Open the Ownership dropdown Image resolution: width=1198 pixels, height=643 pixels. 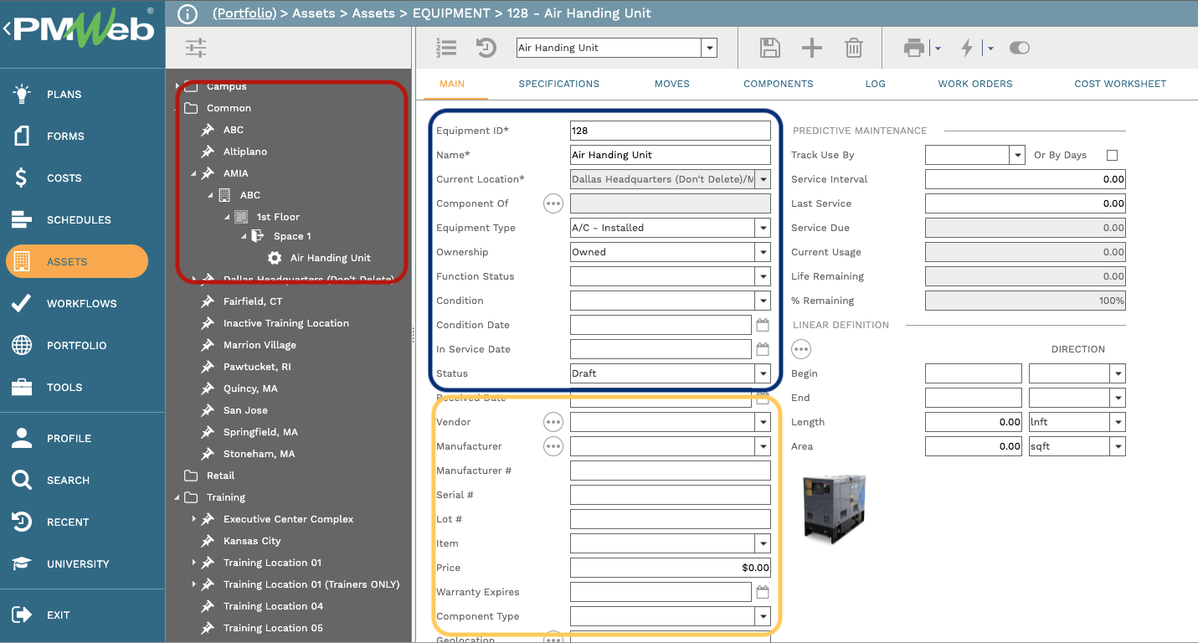click(763, 252)
